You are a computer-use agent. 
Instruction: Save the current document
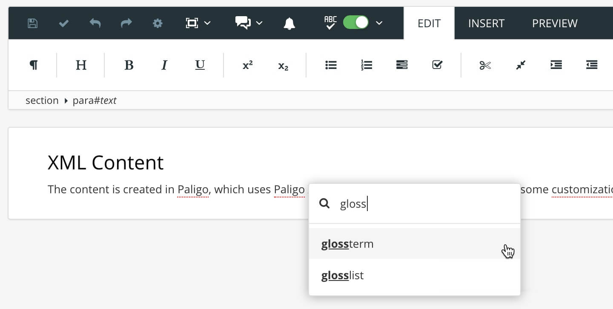32,23
